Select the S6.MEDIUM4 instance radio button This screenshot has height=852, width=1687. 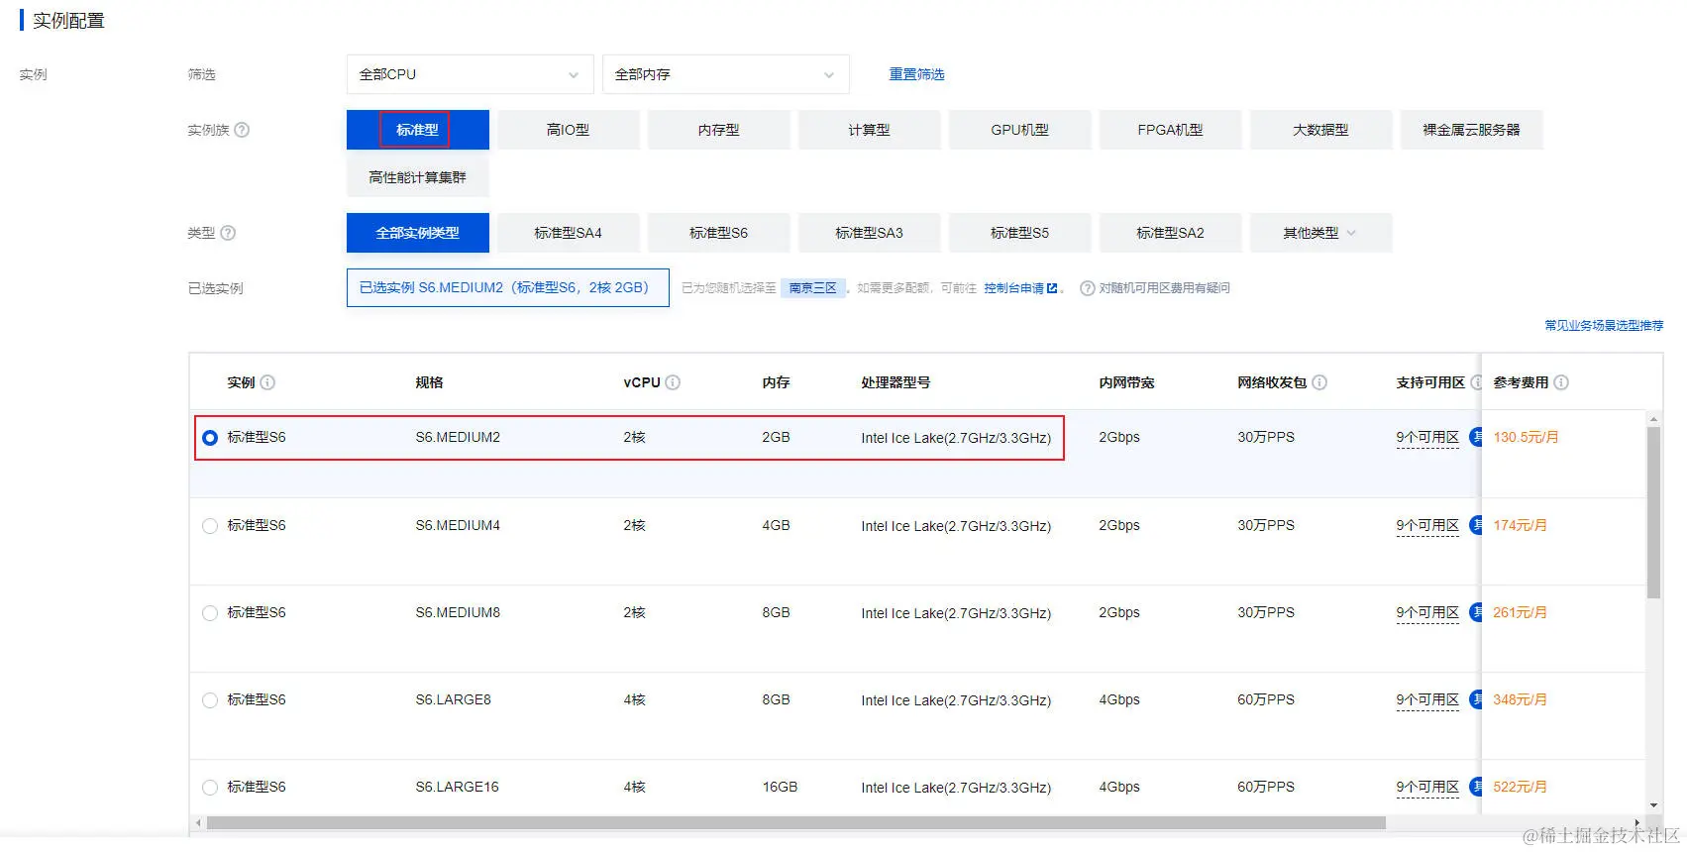click(210, 526)
